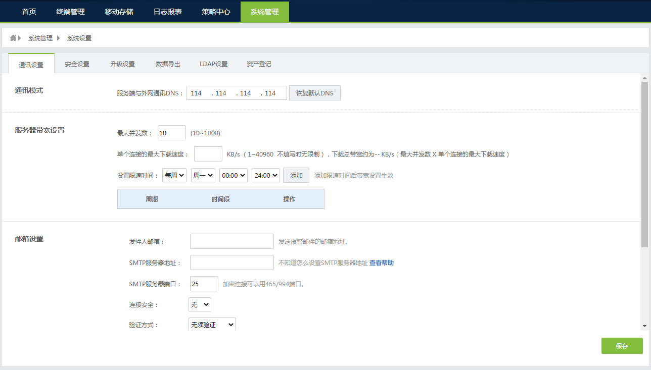The image size is (651, 370).
Task: Click the 恢复默认DNS button
Action: click(315, 93)
